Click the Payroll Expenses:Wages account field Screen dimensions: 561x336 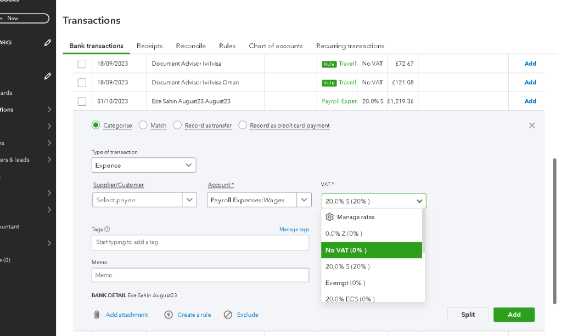[x=252, y=200]
